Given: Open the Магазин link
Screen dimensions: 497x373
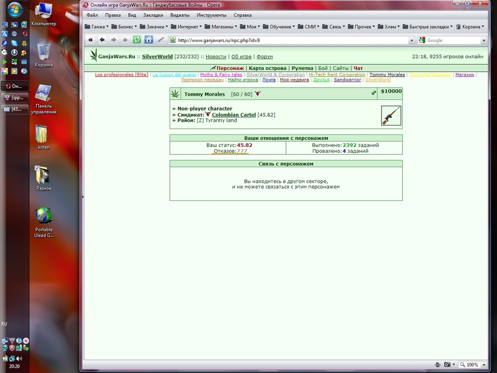Looking at the screenshot, I should tap(465, 75).
